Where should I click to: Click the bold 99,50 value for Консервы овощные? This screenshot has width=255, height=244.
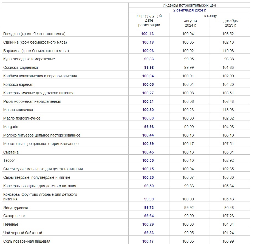pos(149,186)
